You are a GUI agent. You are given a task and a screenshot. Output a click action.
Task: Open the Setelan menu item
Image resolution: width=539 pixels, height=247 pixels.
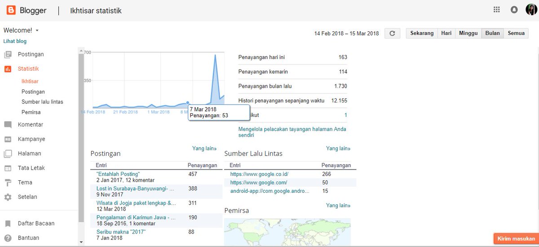pos(27,197)
